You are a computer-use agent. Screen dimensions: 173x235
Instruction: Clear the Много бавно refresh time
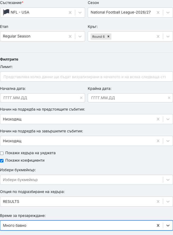(x=158, y=225)
